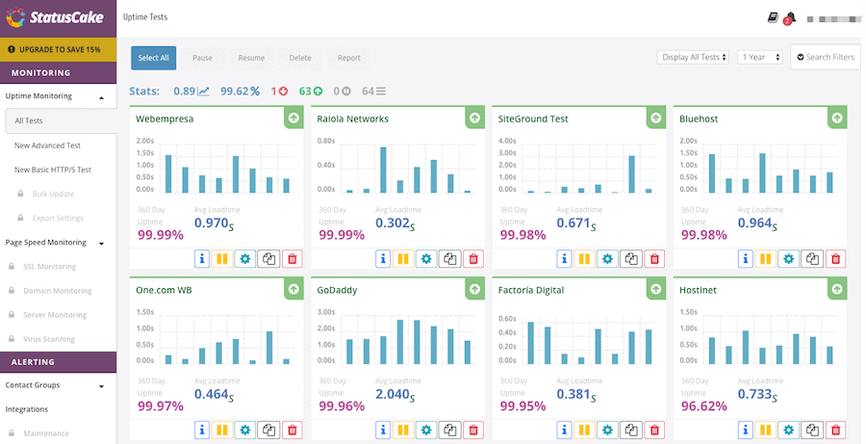The image size is (866, 444).
Task: Pause the Raiola Networks test
Action: coord(403,259)
